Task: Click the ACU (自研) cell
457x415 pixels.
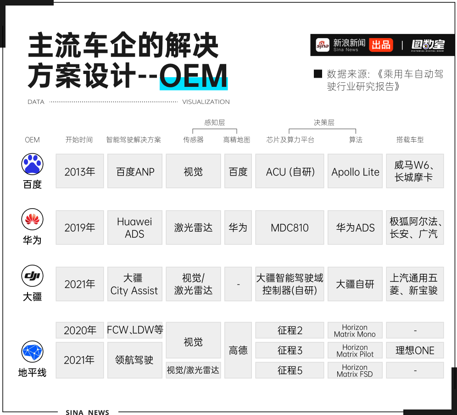Action: click(290, 171)
